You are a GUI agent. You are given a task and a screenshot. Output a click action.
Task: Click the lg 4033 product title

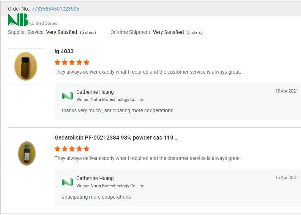[64, 51]
